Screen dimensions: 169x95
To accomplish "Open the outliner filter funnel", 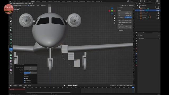I will [156, 3].
